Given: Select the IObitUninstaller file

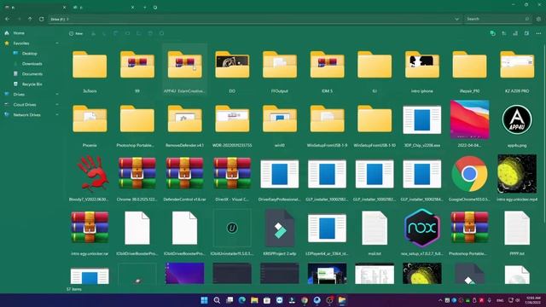Looking at the screenshot, I should tap(232, 233).
